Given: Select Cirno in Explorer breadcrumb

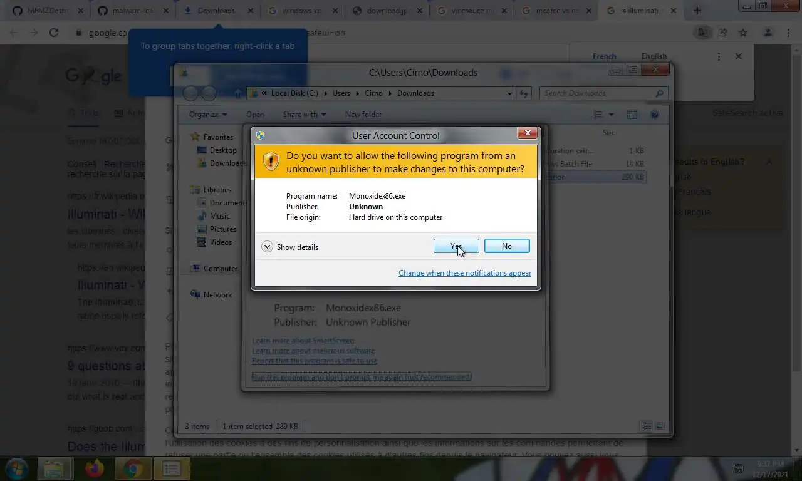Looking at the screenshot, I should [375, 93].
